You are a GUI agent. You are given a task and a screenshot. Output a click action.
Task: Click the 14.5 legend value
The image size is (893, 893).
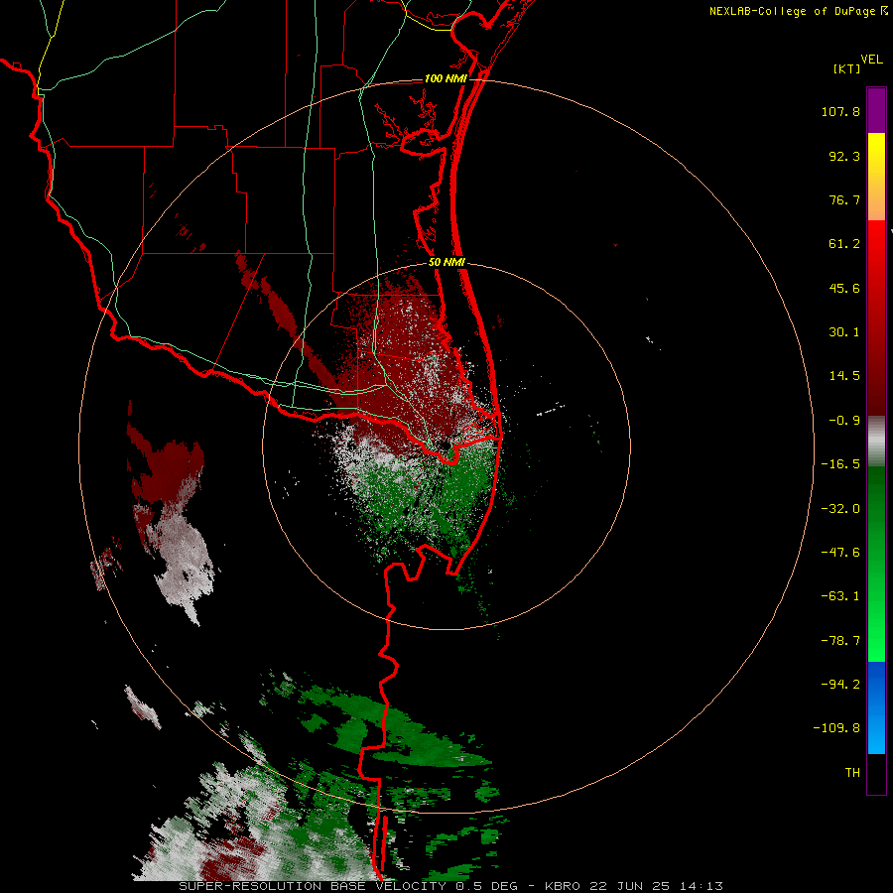pos(844,376)
